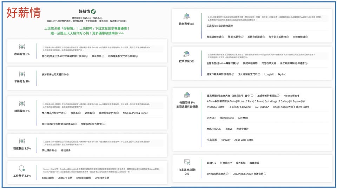This screenshot has width=337, height=189.
Task: Click the plate icon above 咖啡輕食 5%
Action: click(x=22, y=47)
